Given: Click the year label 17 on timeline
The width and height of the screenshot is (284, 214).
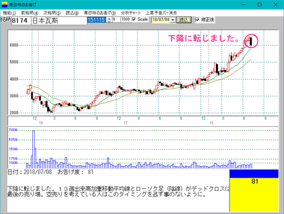Looking at the screenshot, I should [126, 123].
